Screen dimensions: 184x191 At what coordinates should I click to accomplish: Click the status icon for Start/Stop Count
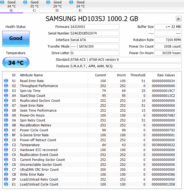click(6, 95)
